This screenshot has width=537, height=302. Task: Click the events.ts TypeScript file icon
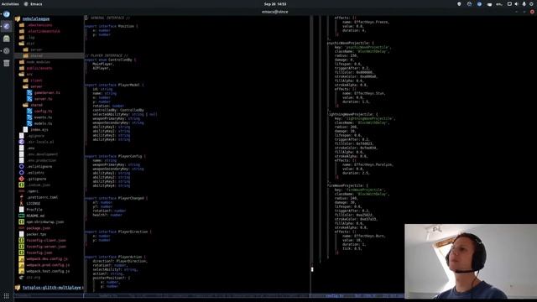29,117
